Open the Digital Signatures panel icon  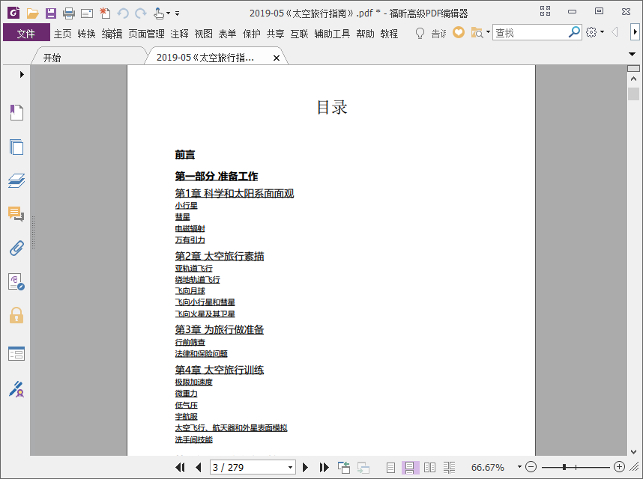pyautogui.click(x=16, y=282)
